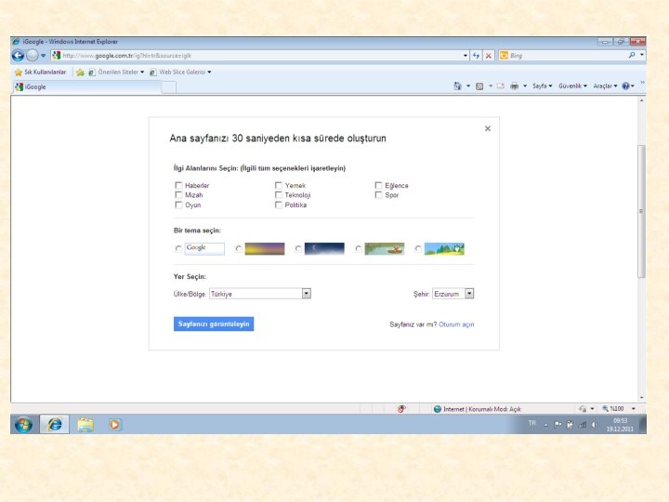The height and width of the screenshot is (502, 669).
Task: Click the Action Center flag tray icon
Action: 557,424
